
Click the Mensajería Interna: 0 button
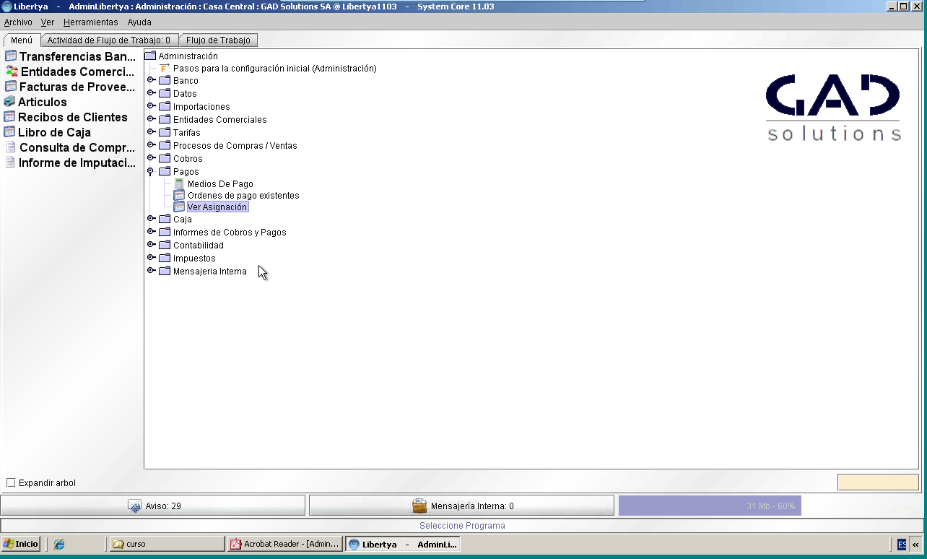(x=462, y=506)
